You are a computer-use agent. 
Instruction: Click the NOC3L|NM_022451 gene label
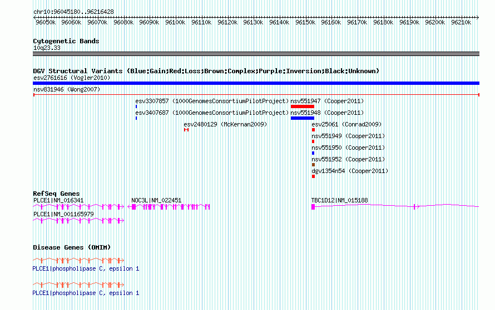pyautogui.click(x=156, y=201)
